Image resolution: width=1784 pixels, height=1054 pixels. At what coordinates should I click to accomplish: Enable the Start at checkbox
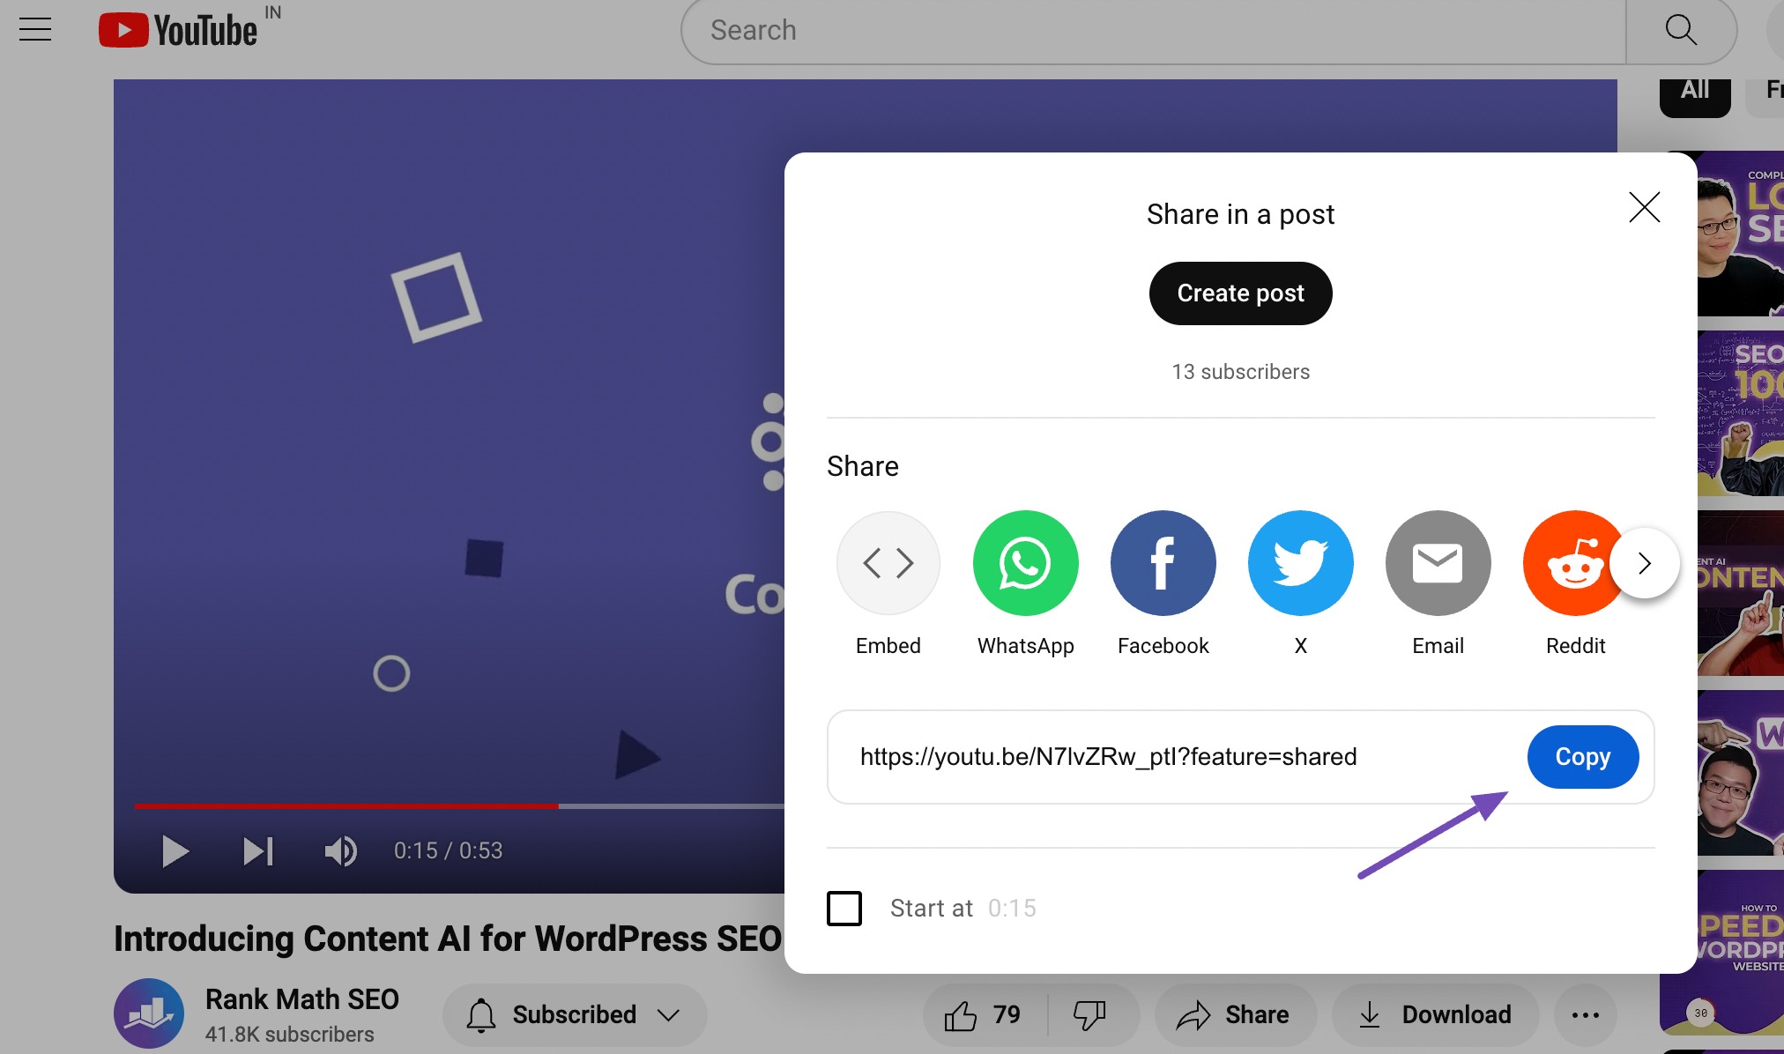844,909
